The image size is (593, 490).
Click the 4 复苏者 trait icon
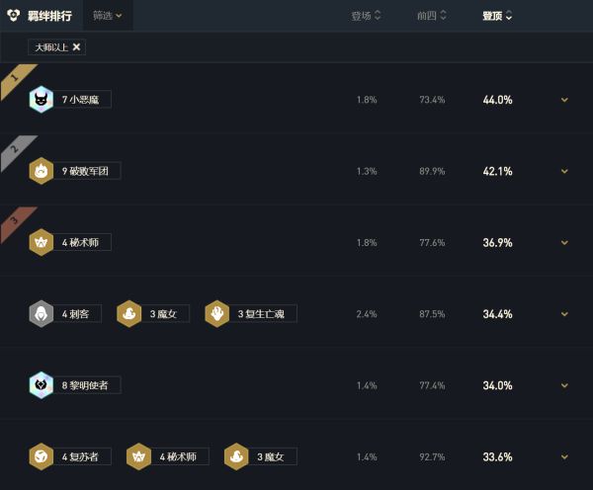[x=41, y=455]
